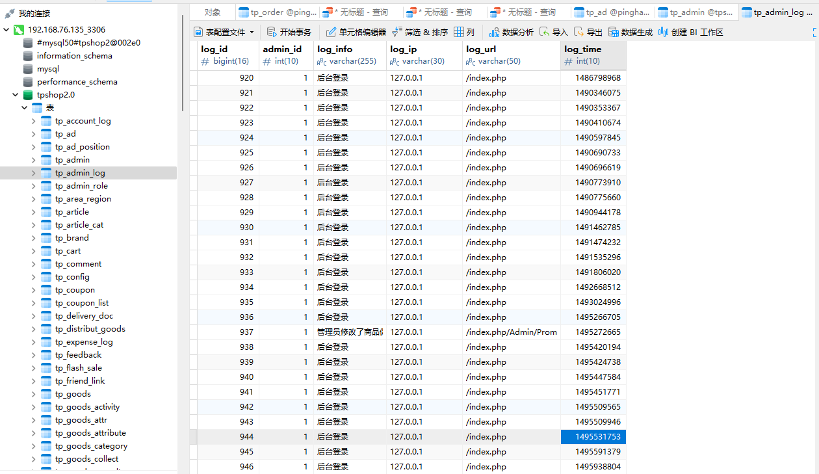Screen dimensions: 819x474
Task: Click the 我的连接 connections icon
Action: coord(10,13)
